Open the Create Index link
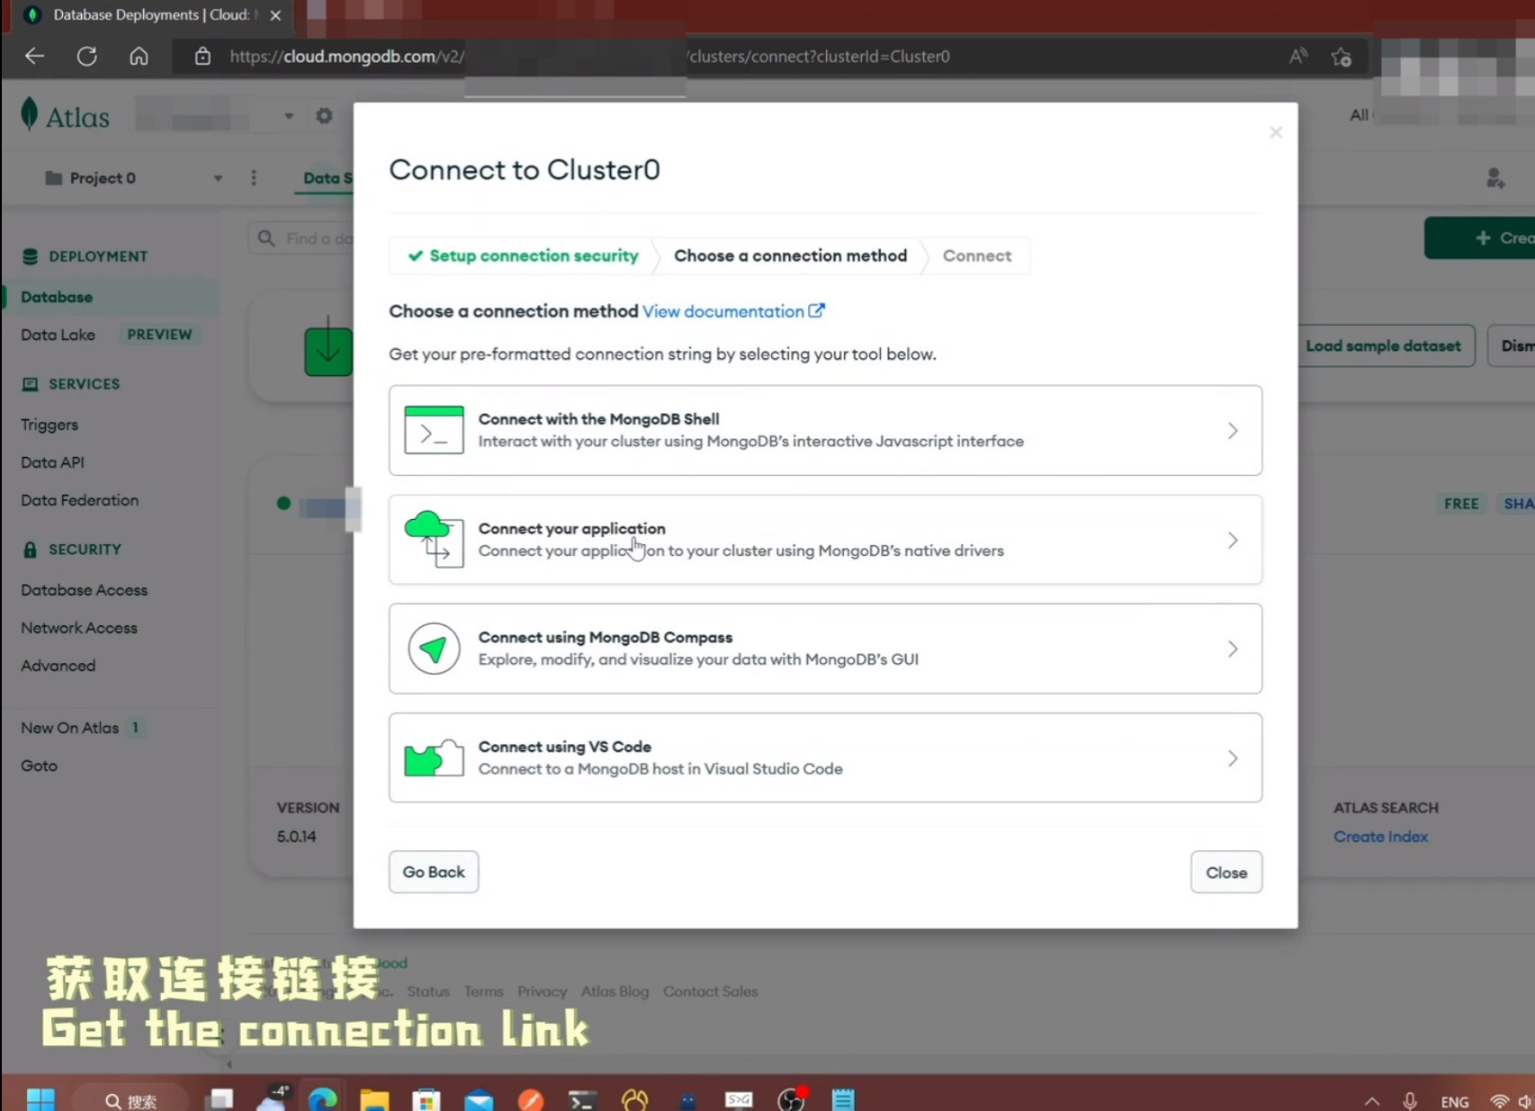 1380,837
